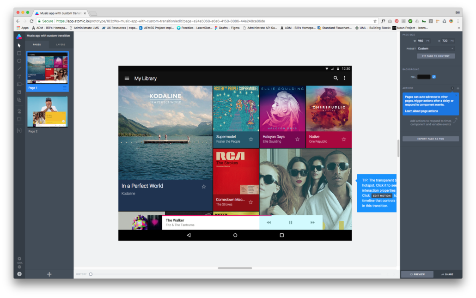Select the Music app browser tab

61,13
